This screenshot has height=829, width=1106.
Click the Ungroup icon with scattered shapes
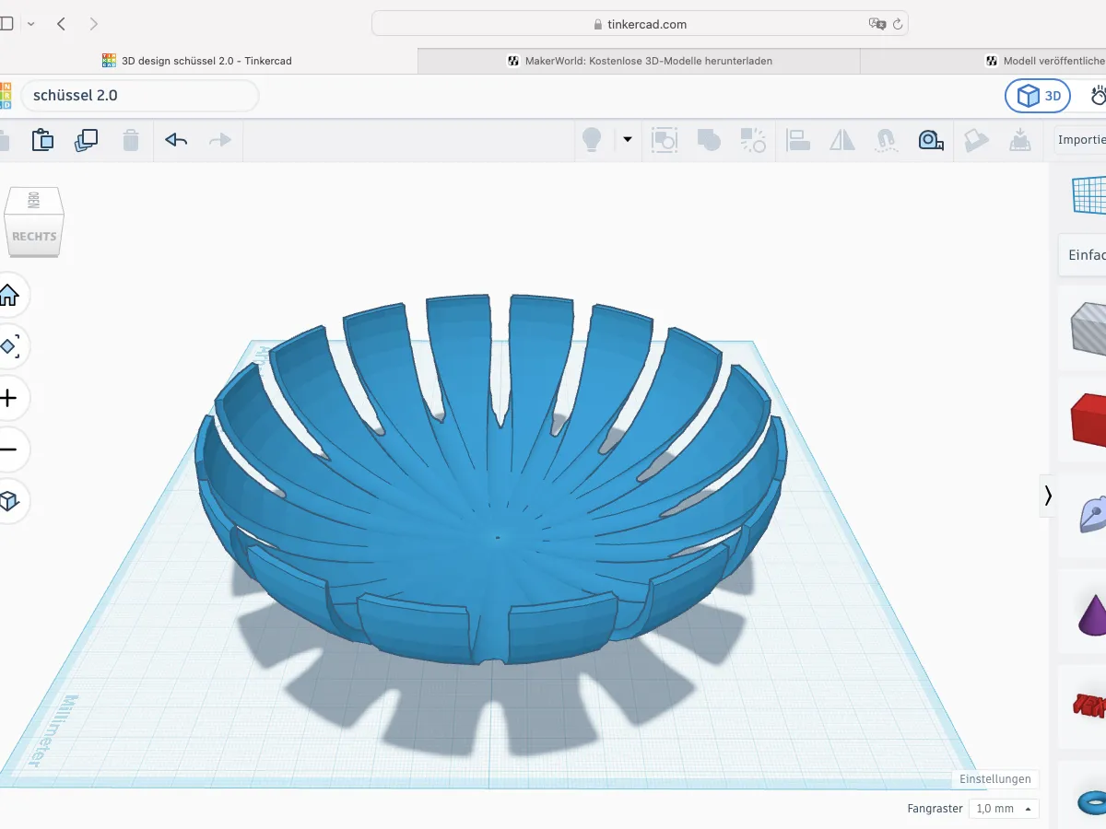[753, 140]
